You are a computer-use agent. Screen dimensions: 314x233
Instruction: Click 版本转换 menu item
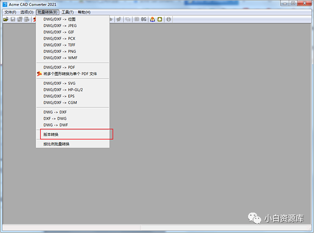73,134
